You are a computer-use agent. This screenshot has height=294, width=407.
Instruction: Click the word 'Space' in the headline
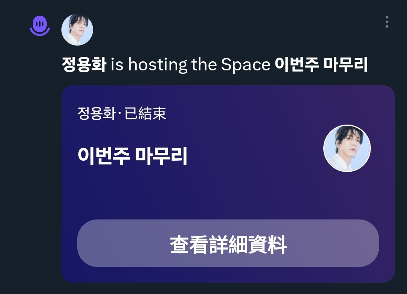point(246,64)
